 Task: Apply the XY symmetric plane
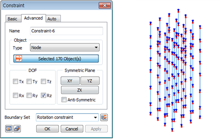point(70,81)
